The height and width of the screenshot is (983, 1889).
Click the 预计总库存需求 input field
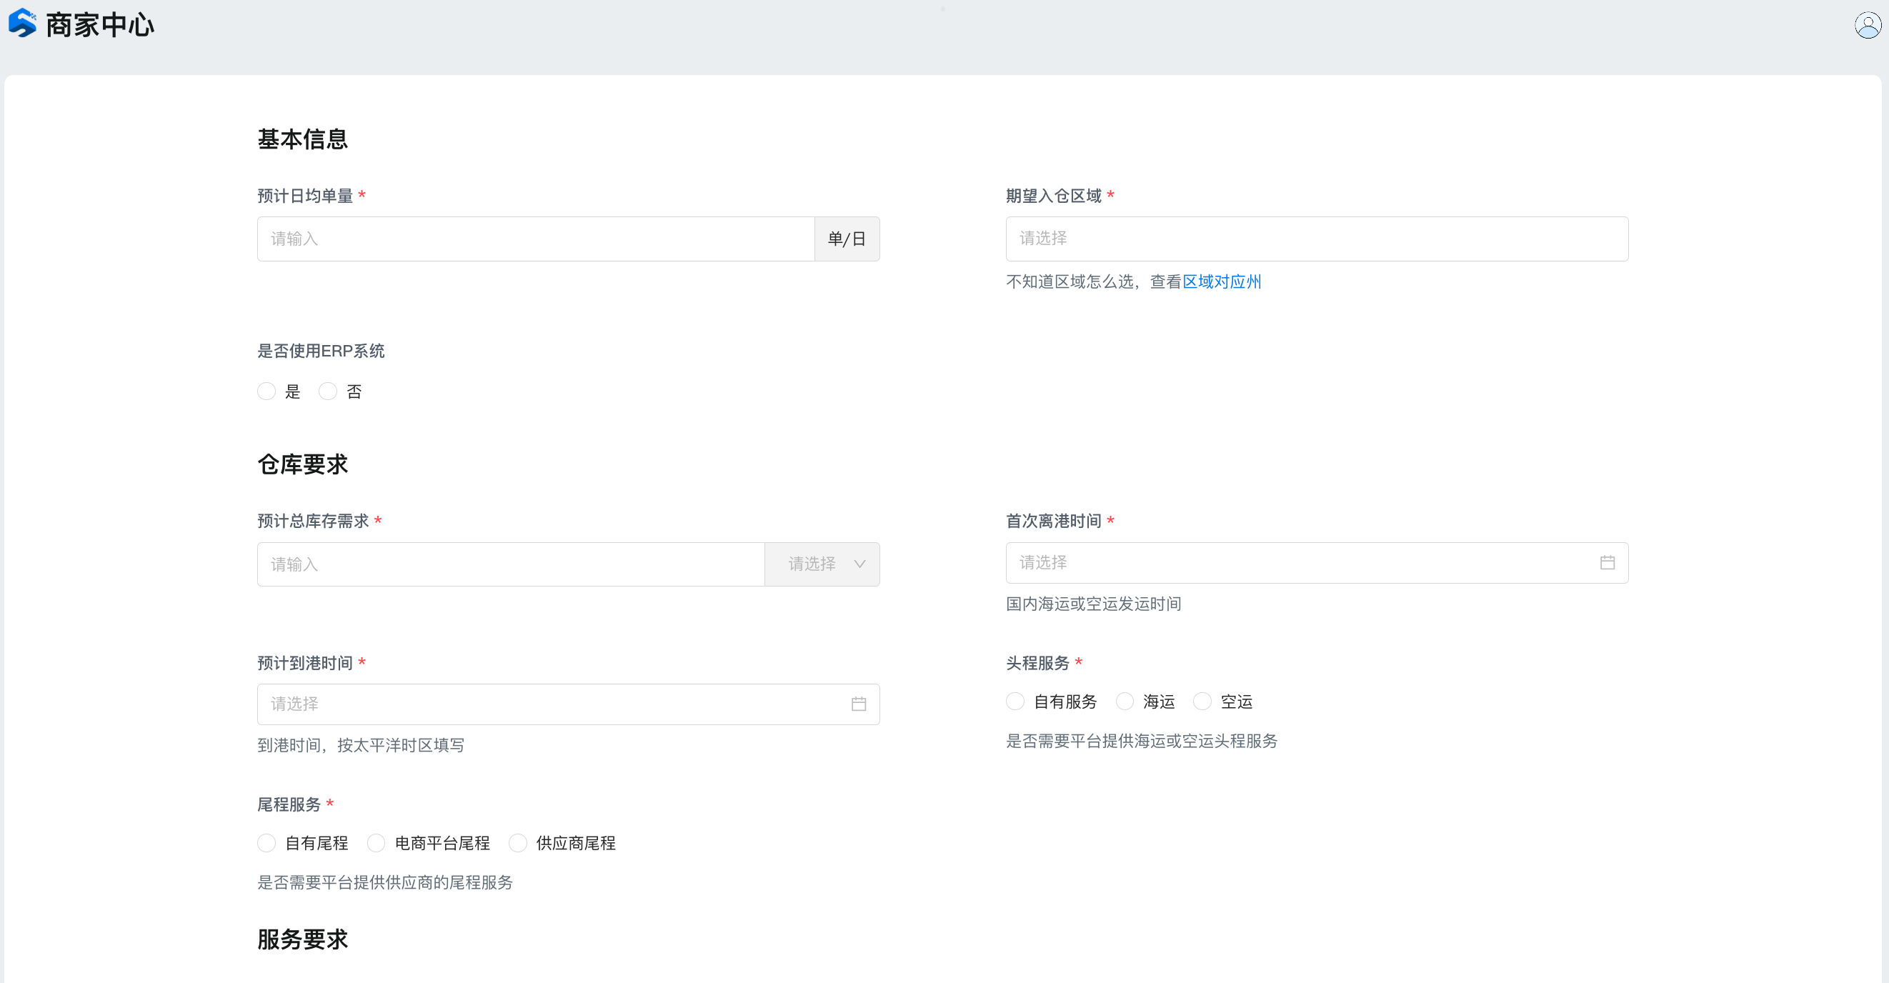(x=510, y=564)
